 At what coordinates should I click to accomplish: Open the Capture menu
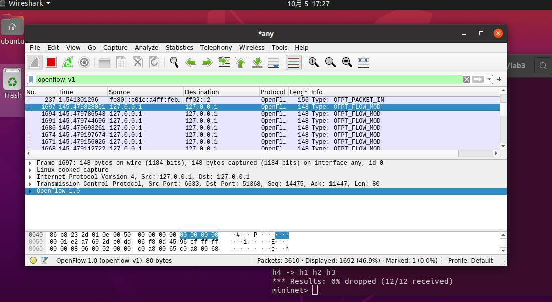(x=115, y=48)
